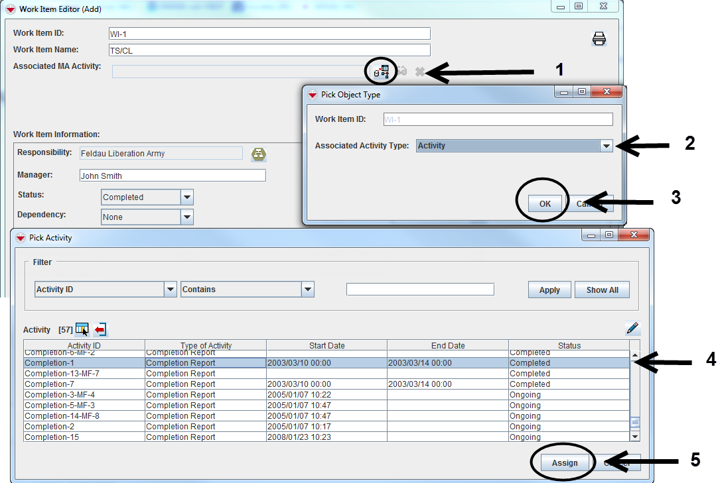
Task: Click the pencil edit icon above the table
Action: [632, 328]
